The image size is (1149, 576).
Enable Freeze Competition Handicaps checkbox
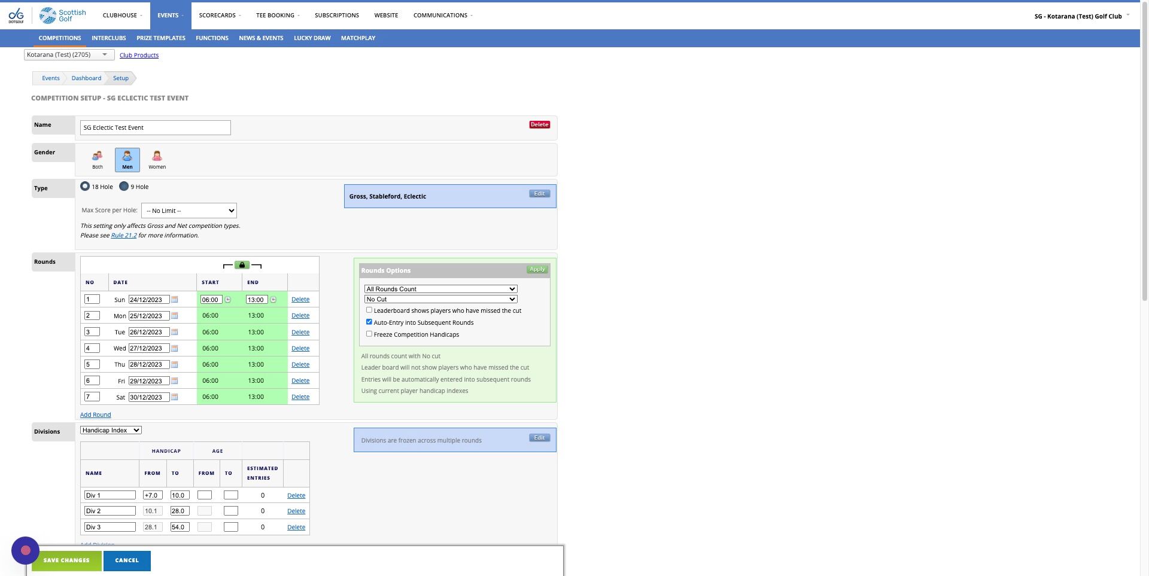(369, 334)
